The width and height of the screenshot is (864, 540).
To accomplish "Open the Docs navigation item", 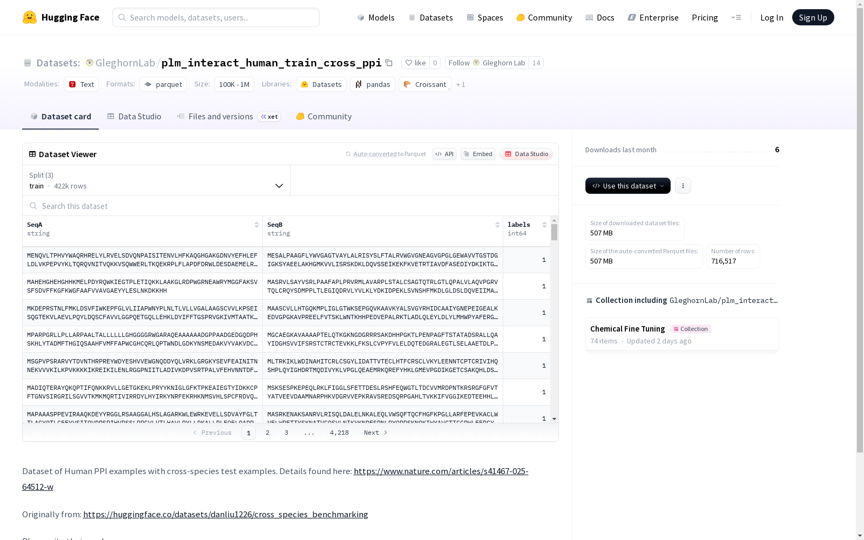I will pyautogui.click(x=600, y=17).
